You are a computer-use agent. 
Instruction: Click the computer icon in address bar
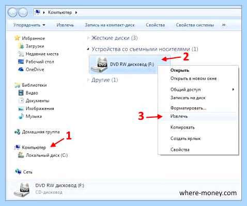pos(37,12)
